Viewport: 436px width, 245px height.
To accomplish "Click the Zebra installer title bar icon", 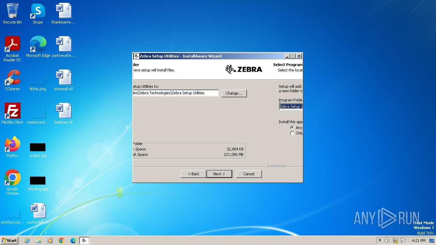I will [x=136, y=56].
